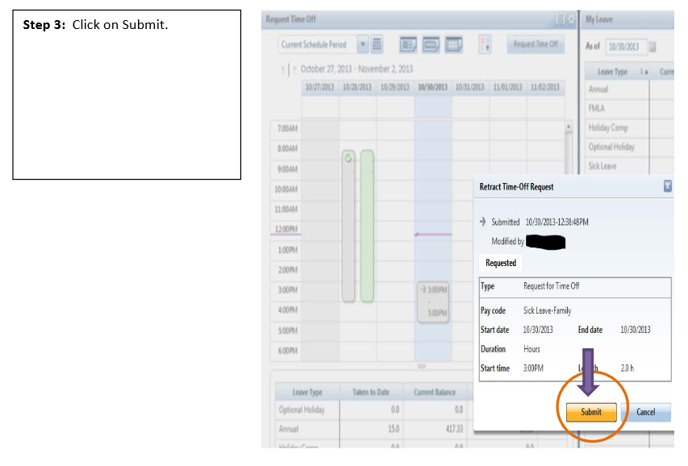
Task: Click the As of date field
Action: pos(625,48)
